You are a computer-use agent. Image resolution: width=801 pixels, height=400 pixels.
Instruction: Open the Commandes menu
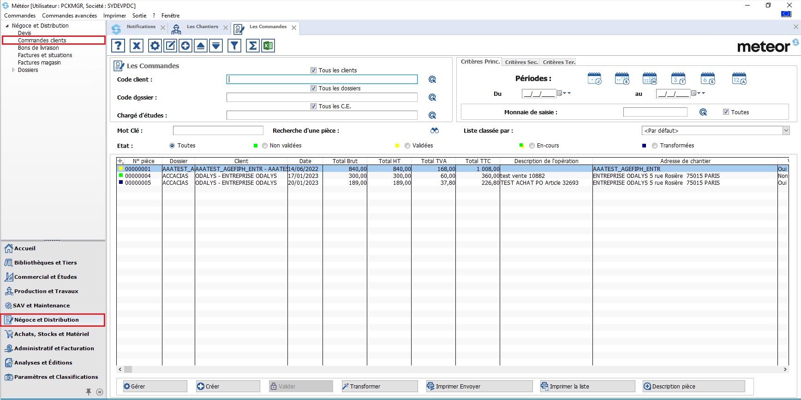pyautogui.click(x=20, y=16)
